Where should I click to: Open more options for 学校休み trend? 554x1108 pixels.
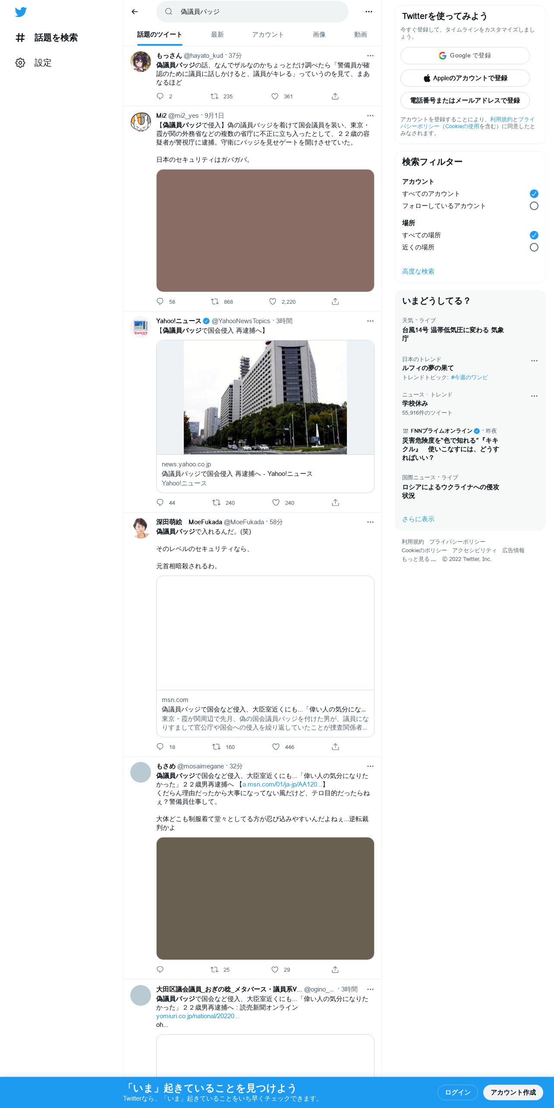[x=534, y=396]
